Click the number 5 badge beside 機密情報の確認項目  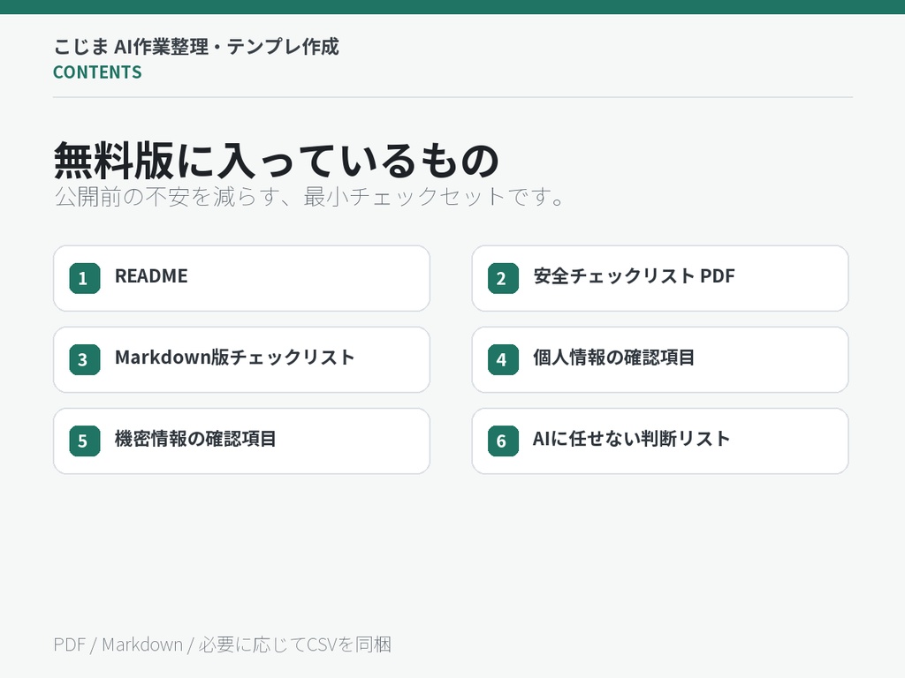(85, 441)
